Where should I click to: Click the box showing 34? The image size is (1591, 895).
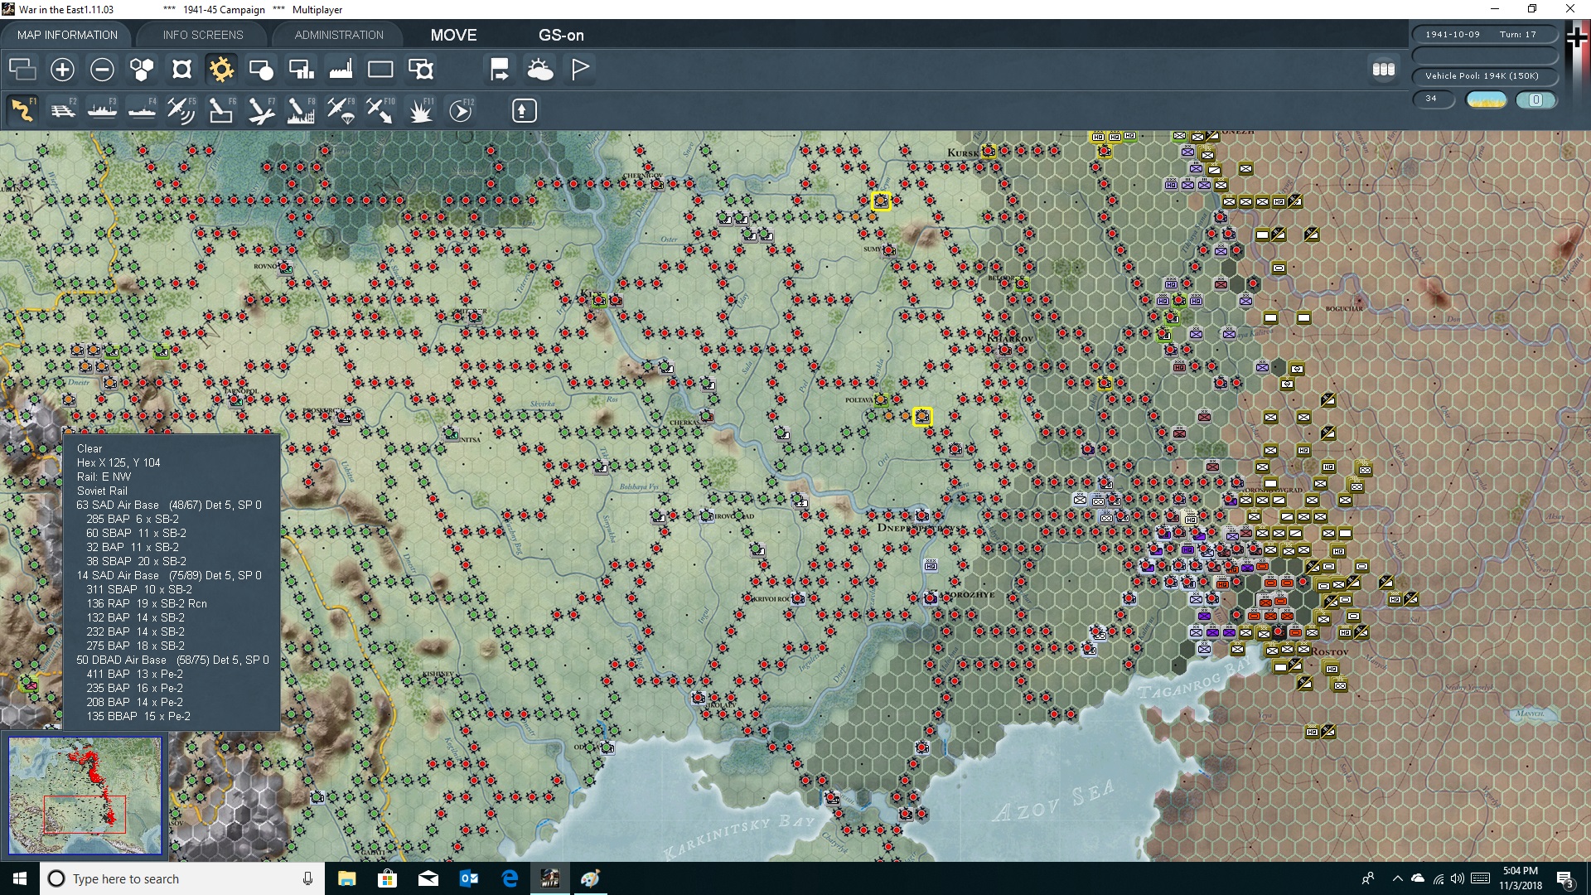(1433, 99)
